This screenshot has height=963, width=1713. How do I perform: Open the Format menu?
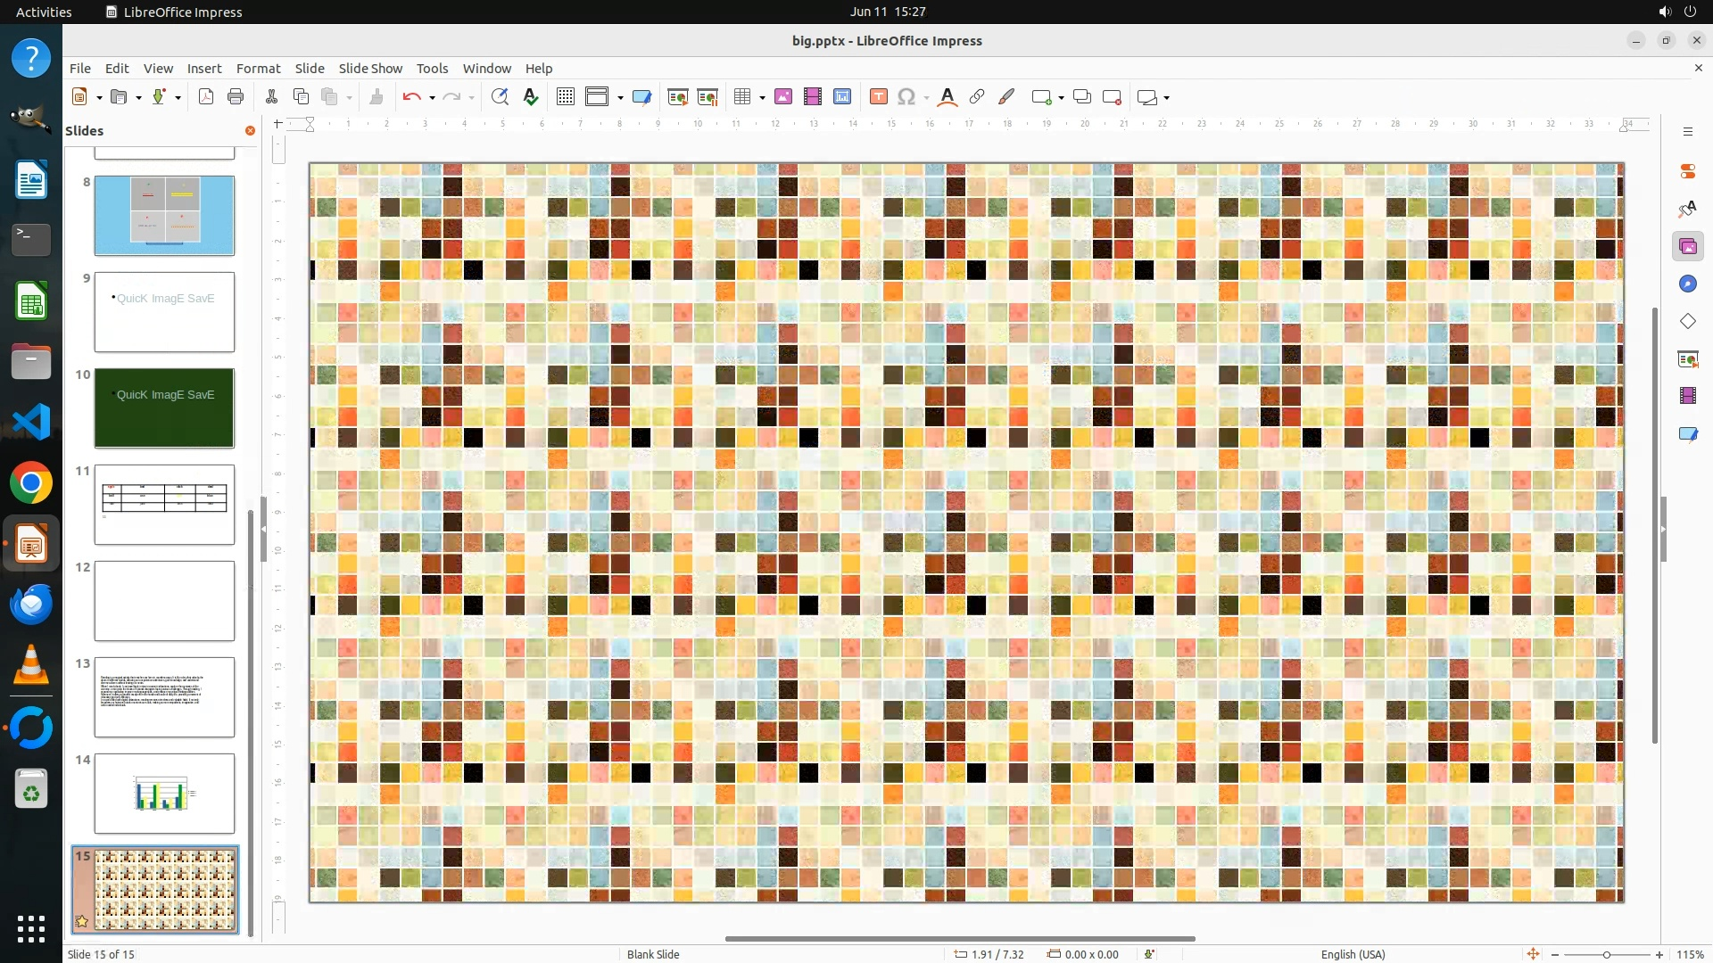(x=258, y=68)
